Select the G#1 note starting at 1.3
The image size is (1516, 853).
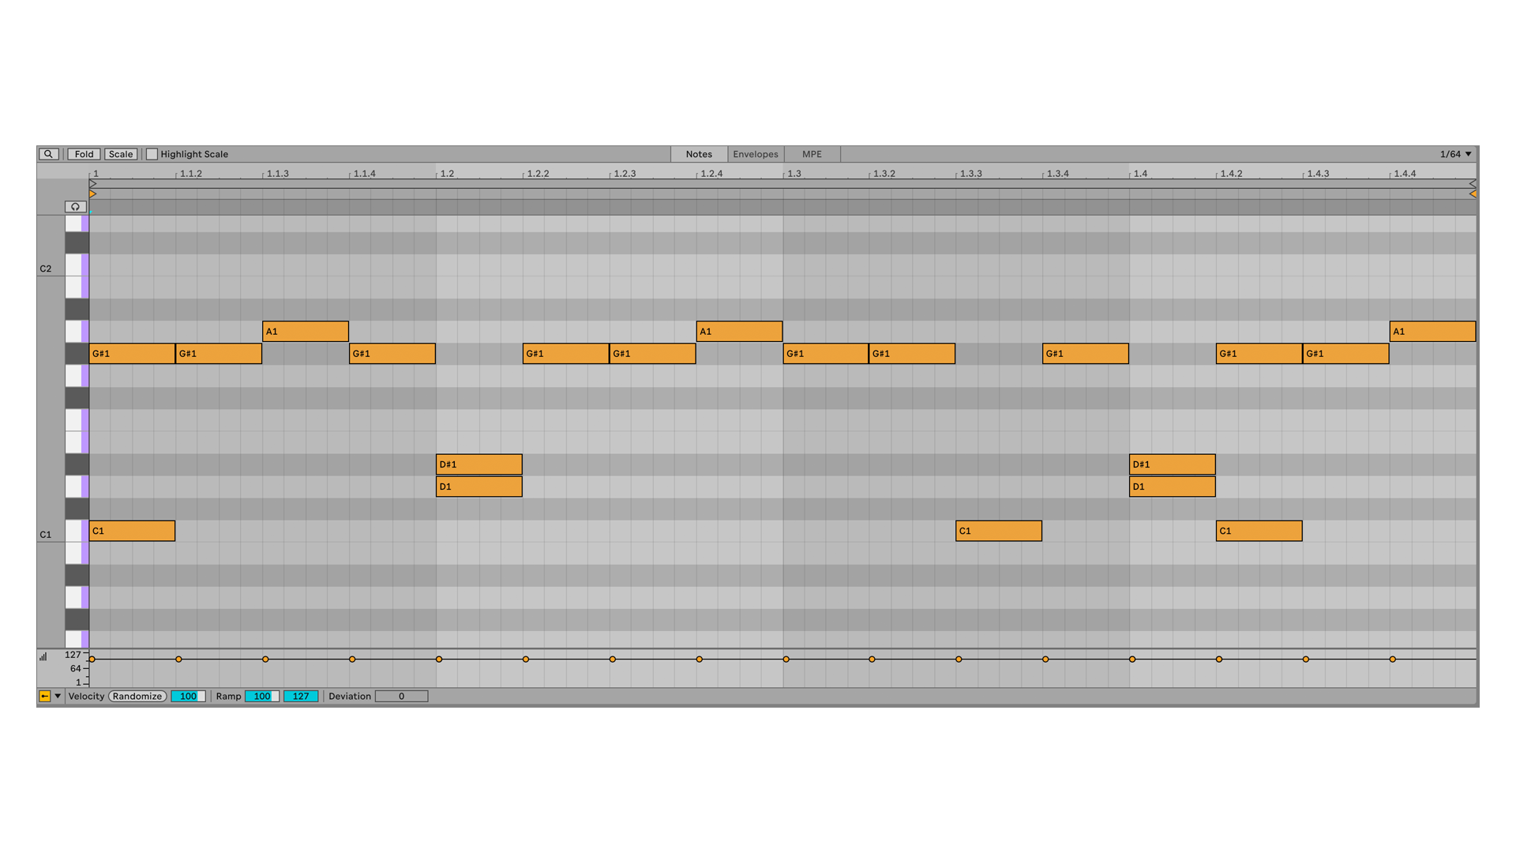tap(826, 353)
